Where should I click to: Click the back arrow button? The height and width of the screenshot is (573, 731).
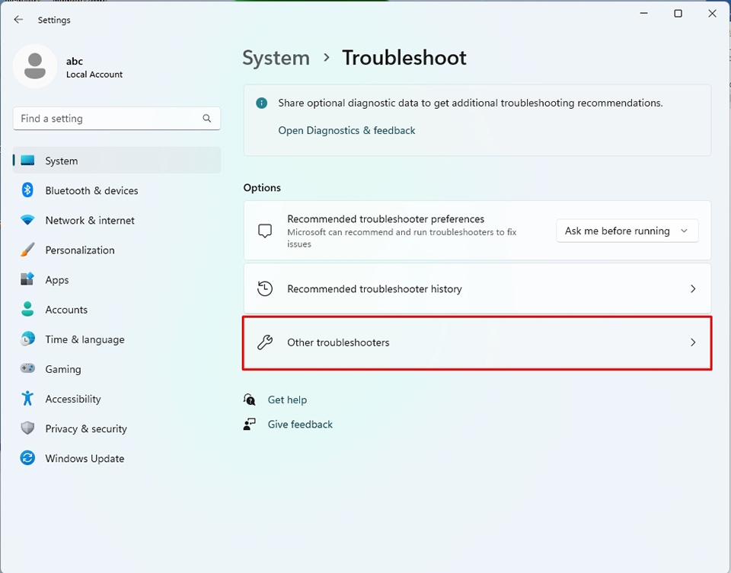[18, 19]
